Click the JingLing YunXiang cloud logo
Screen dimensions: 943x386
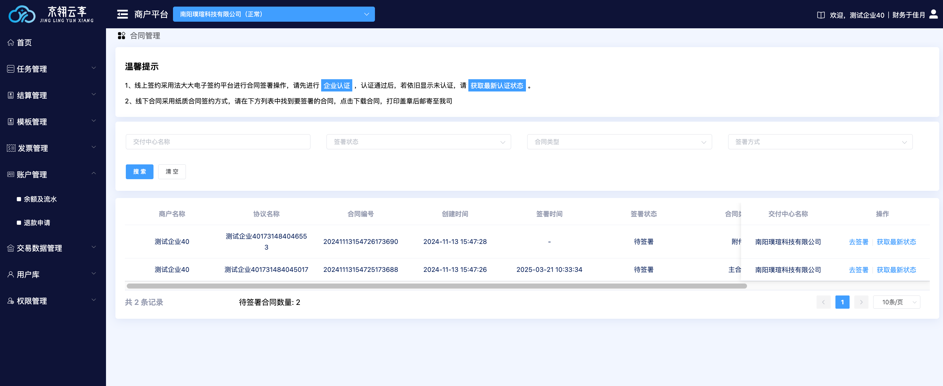[22, 14]
